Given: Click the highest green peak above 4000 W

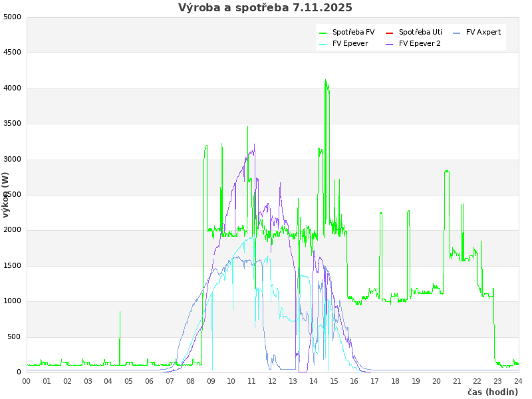Looking at the screenshot, I should [325, 81].
